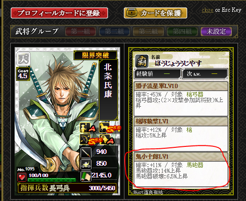Select the 第一組 group tab
The image size is (246, 201).
click(81, 32)
